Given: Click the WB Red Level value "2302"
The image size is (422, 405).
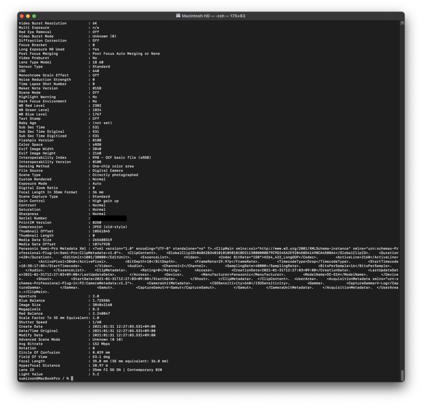Looking at the screenshot, I should [97, 106].
